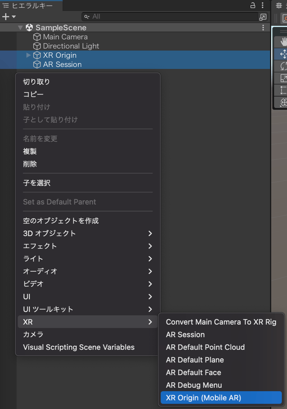This screenshot has height=409, width=287.
Task: Open the UI ツールキット submenu
Action: [x=88, y=309]
